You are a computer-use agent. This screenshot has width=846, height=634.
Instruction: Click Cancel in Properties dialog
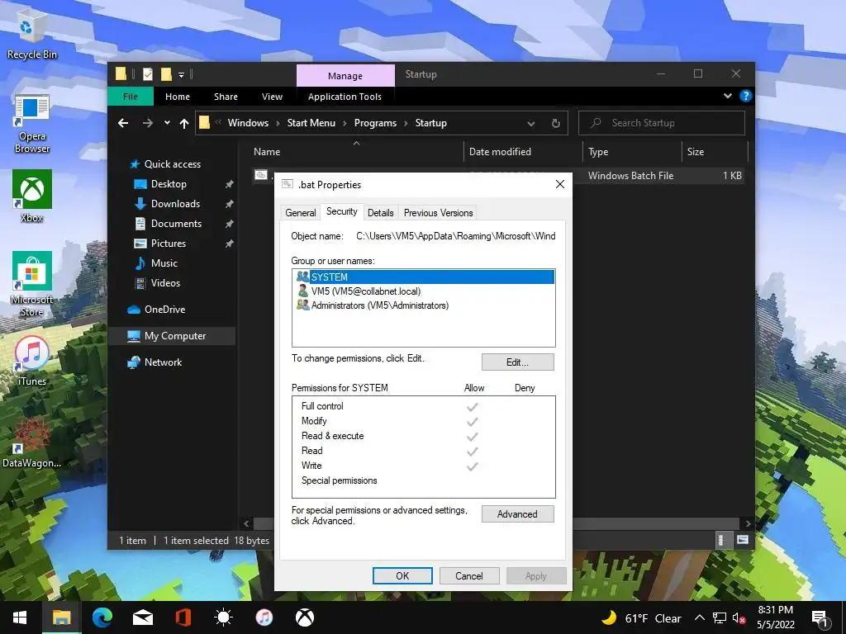[x=469, y=575]
